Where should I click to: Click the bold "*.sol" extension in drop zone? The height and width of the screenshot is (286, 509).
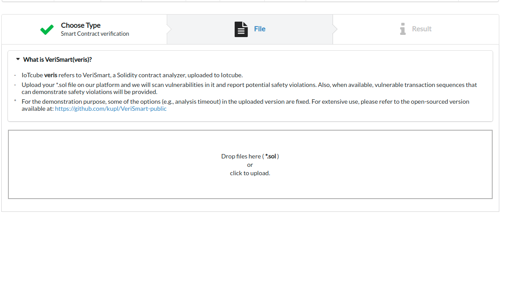tap(270, 156)
